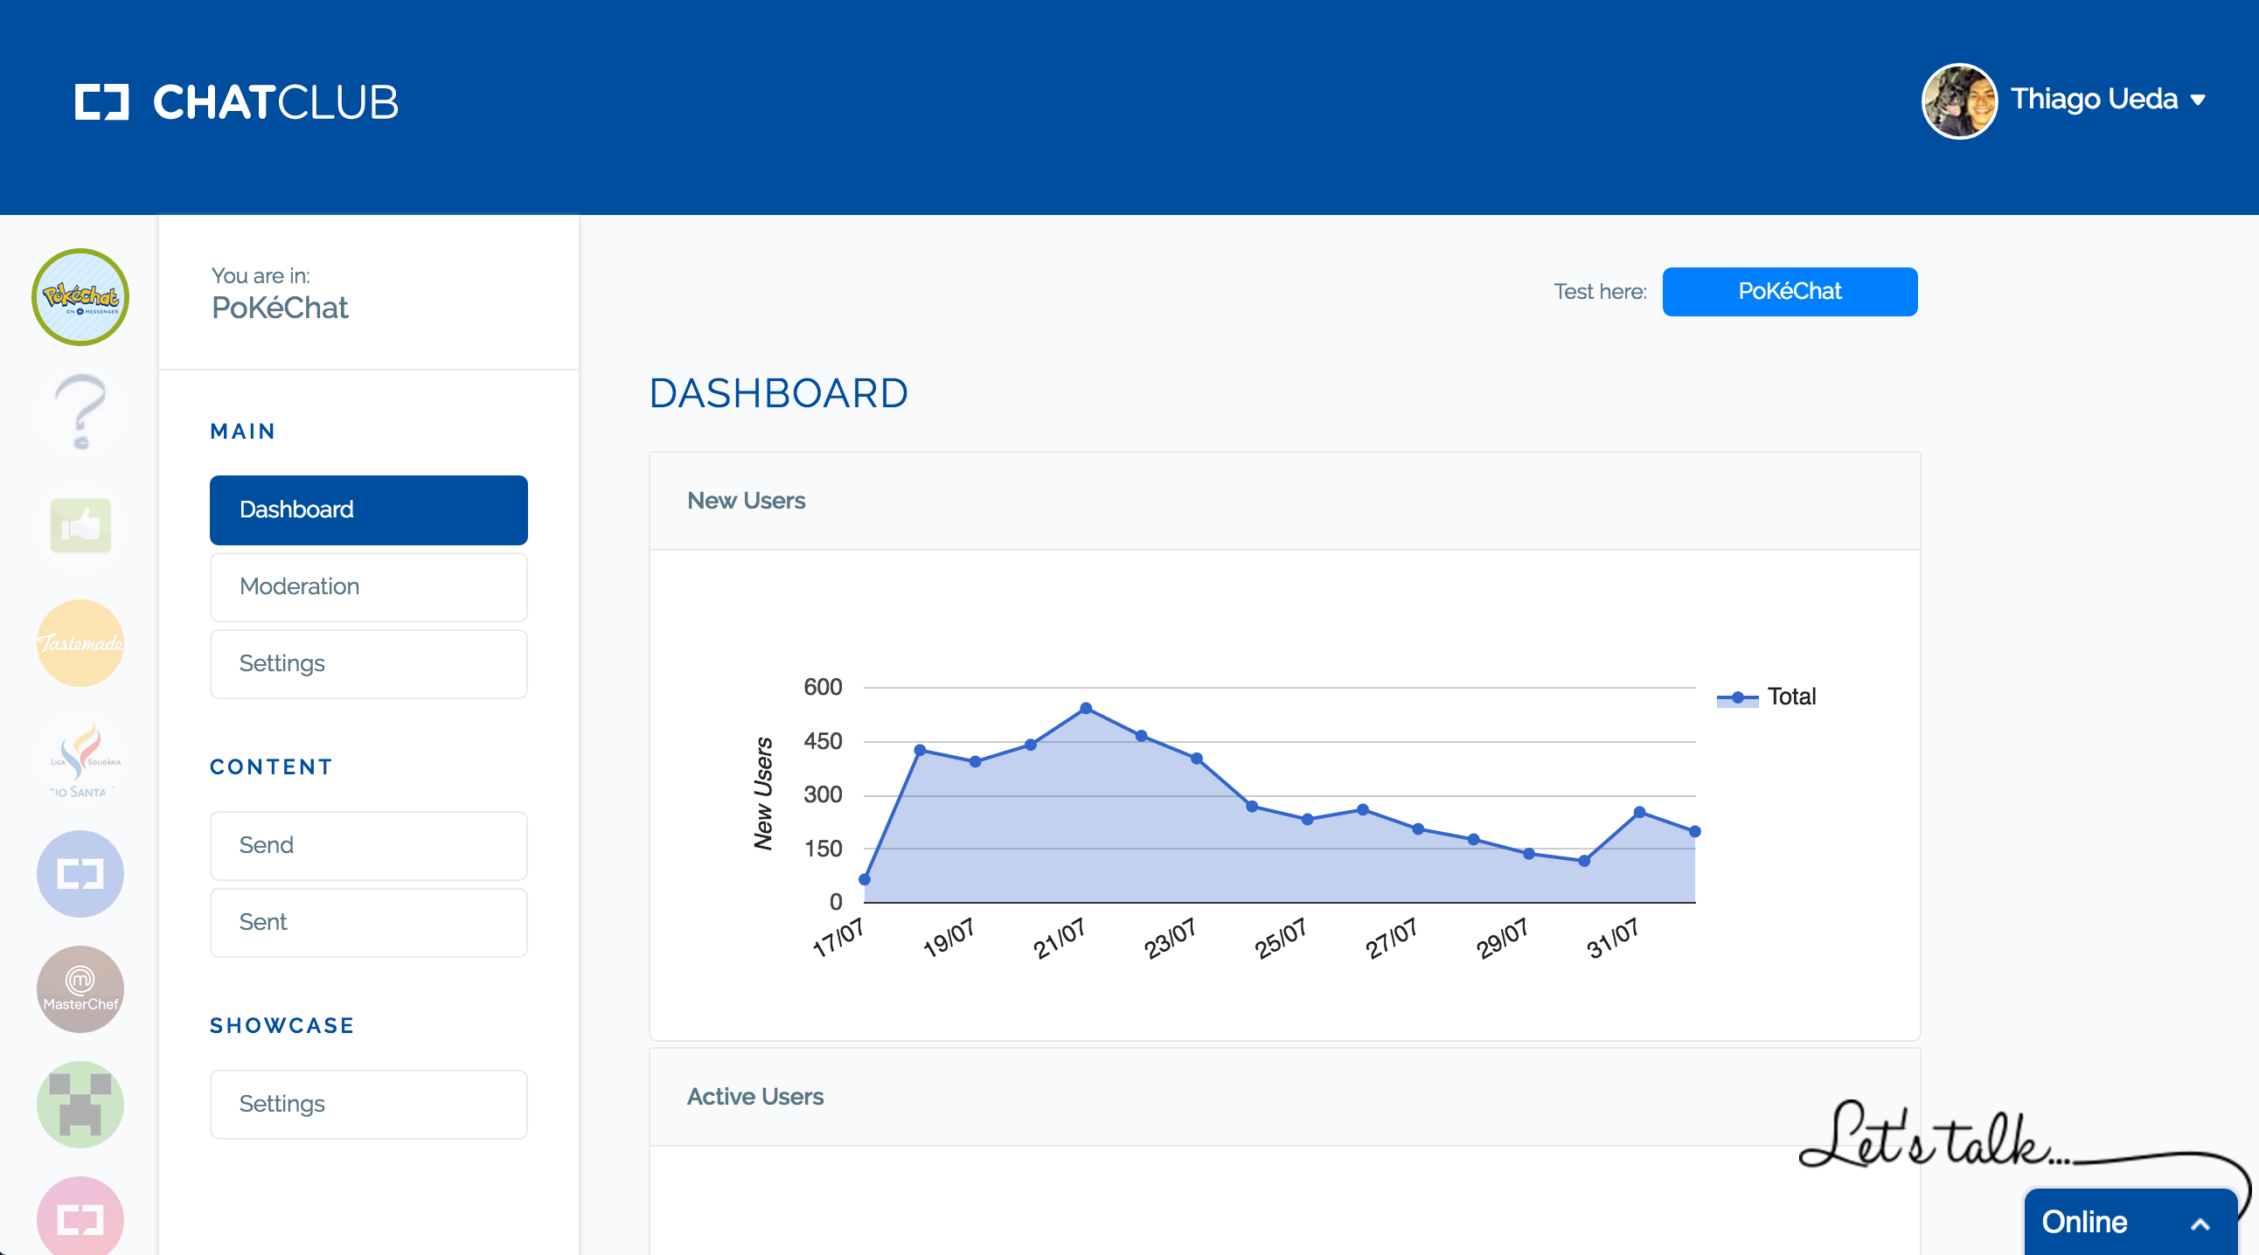Open the question mark bot icon

click(x=80, y=411)
